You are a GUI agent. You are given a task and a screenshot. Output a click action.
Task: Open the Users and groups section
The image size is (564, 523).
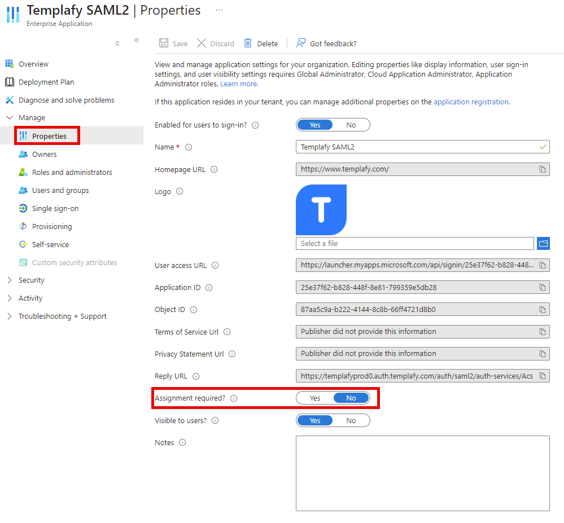[60, 190]
